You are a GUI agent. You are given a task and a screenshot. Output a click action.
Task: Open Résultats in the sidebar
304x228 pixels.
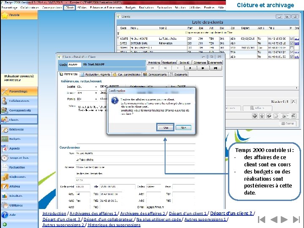coord(19,196)
